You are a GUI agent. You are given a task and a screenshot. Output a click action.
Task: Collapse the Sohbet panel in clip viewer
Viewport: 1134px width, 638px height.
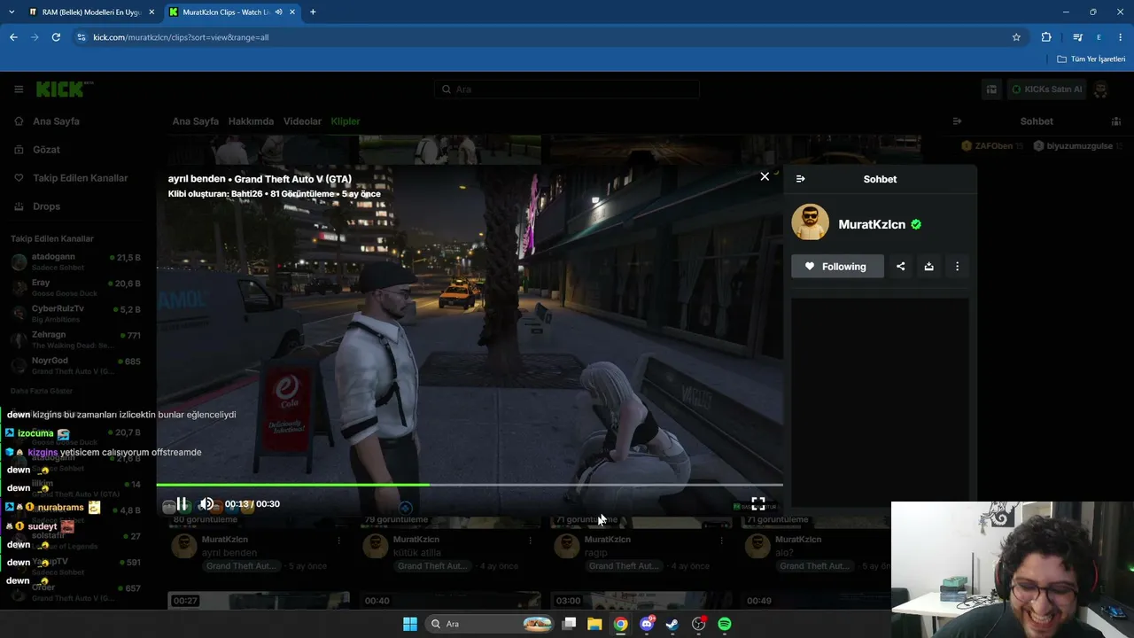point(801,179)
